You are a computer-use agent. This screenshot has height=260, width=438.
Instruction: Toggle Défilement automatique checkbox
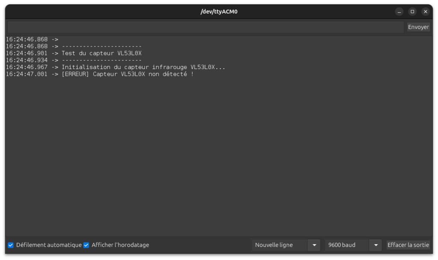pos(11,245)
